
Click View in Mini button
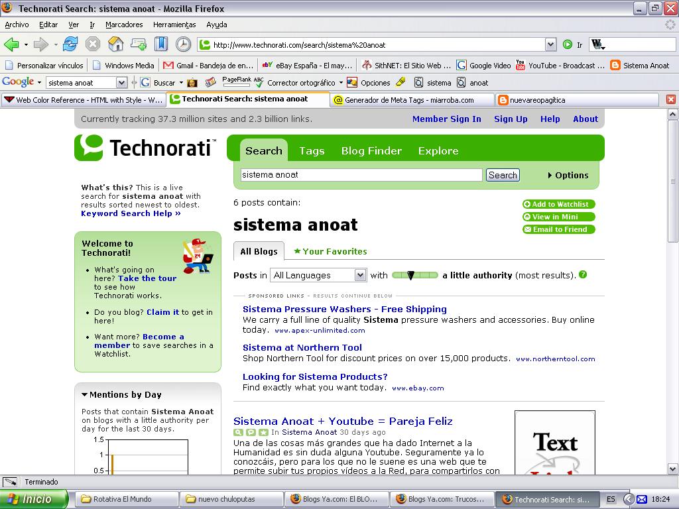click(x=558, y=217)
